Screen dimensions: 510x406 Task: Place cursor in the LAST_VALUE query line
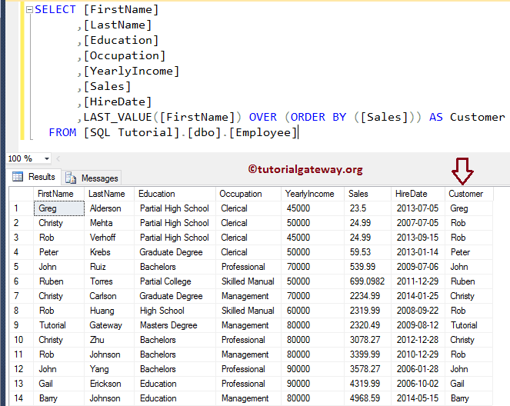tap(292, 117)
